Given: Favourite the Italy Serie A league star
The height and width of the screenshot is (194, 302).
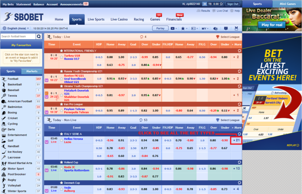Looking at the screenshot, I should tap(61, 134).
